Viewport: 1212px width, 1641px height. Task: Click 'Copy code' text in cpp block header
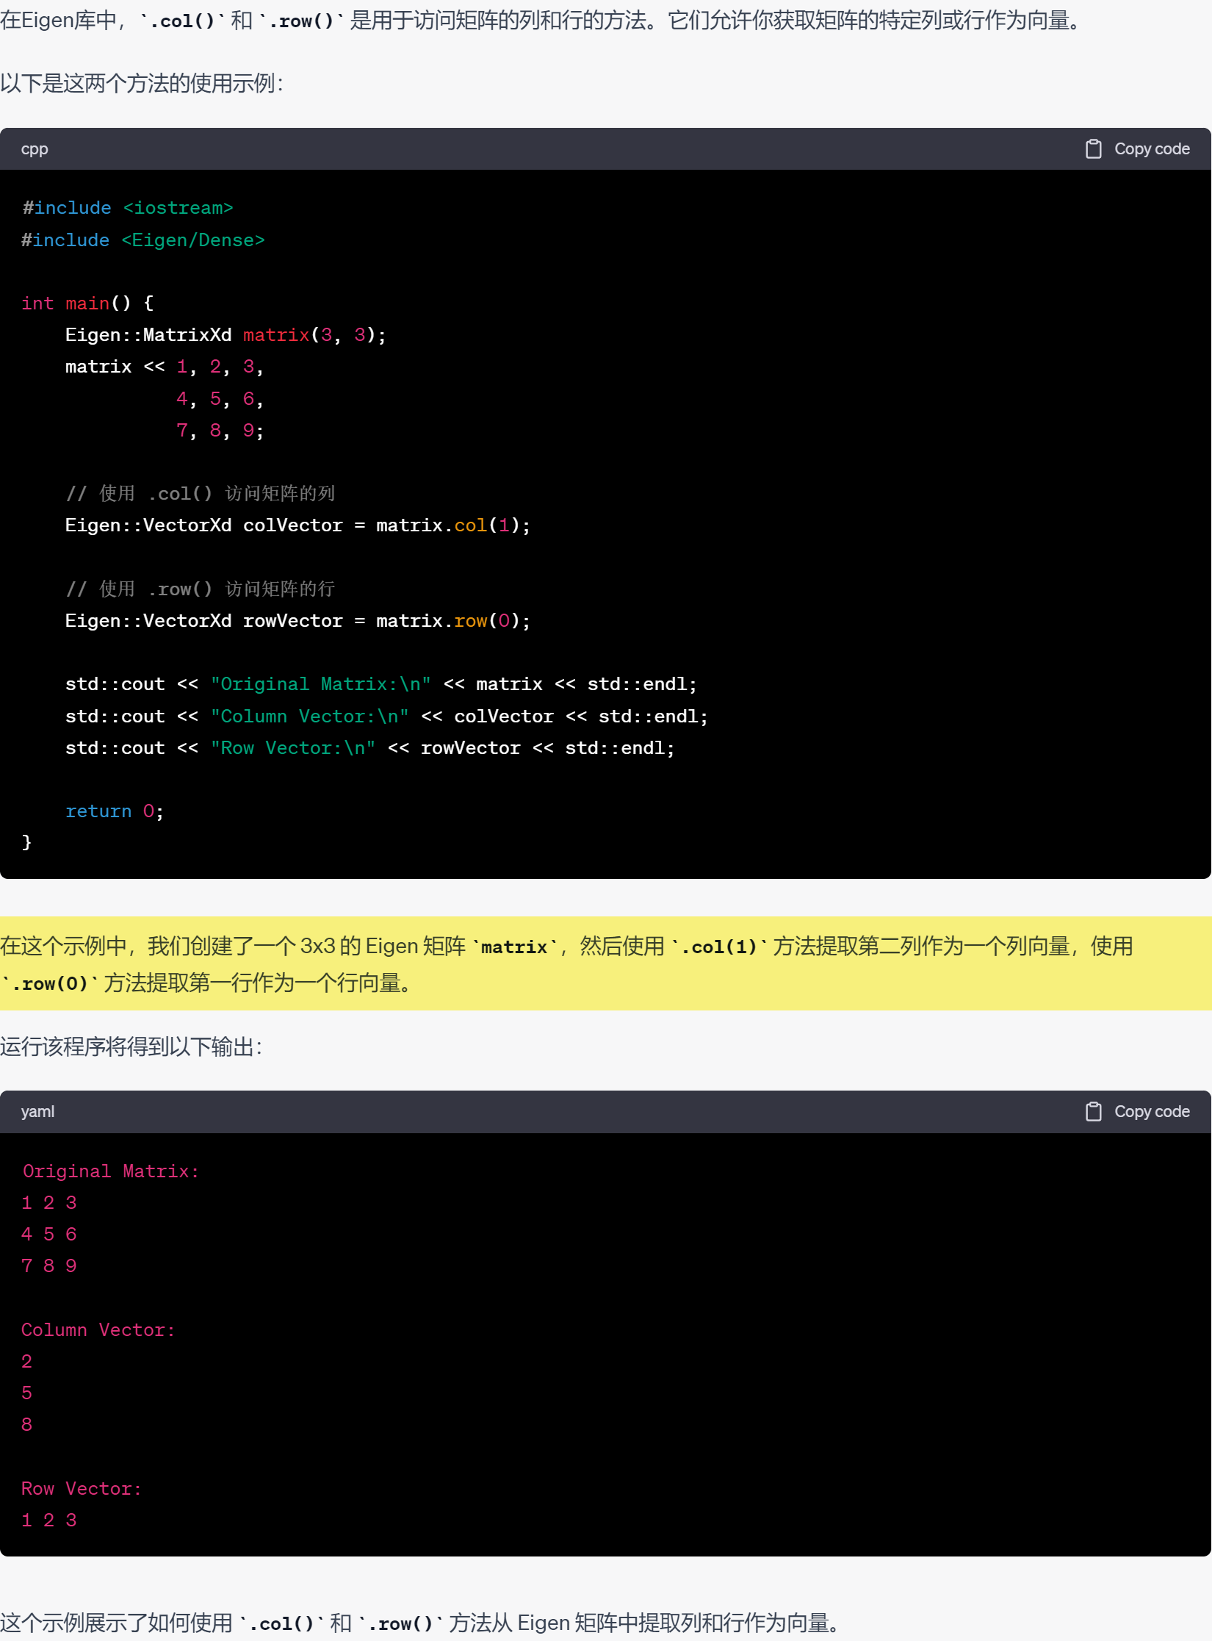click(1152, 149)
